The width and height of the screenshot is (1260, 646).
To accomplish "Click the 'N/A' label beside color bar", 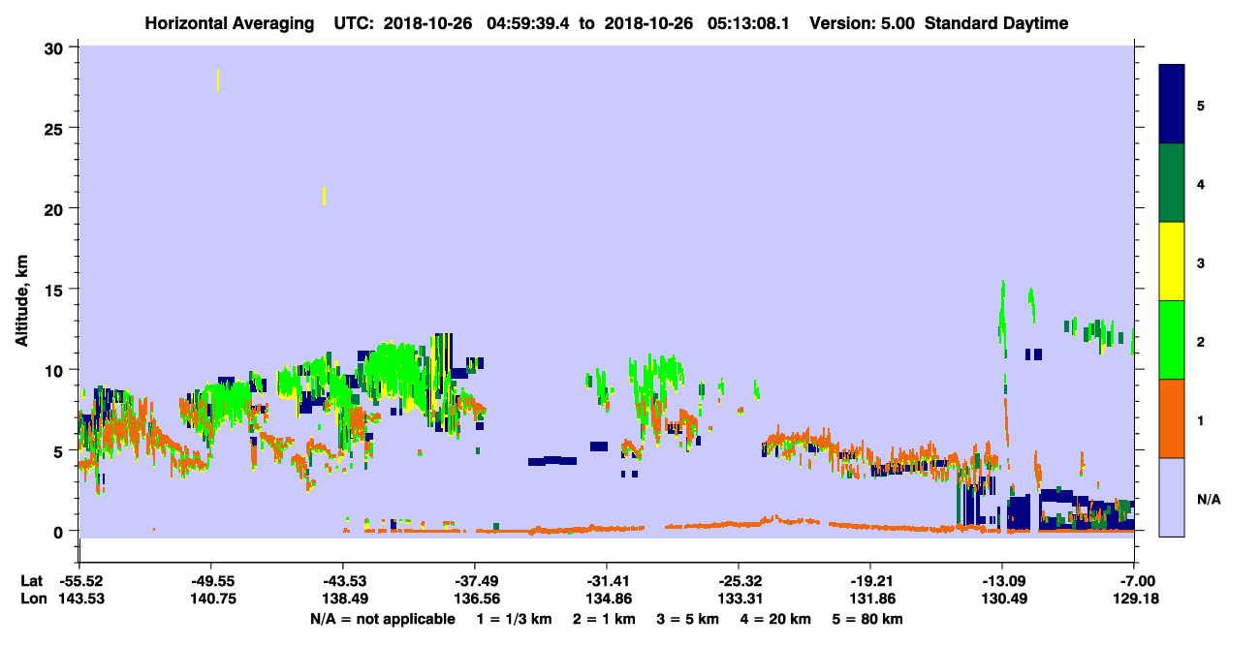I will tap(1208, 500).
